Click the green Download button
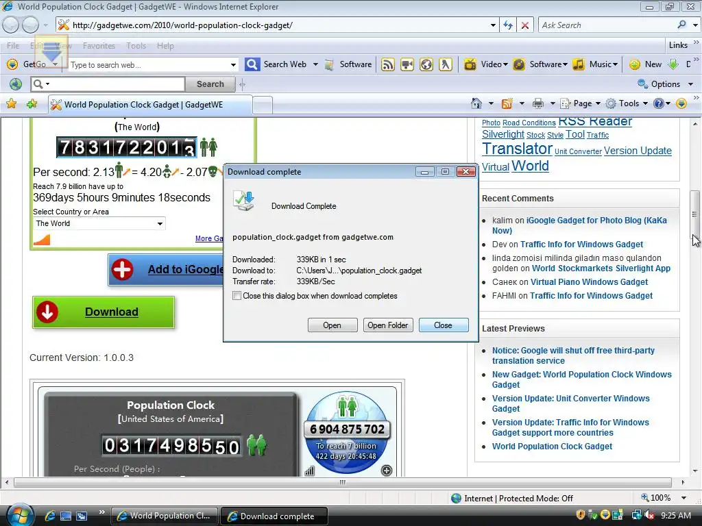Screen dimensions: 702x526 [104, 312]
